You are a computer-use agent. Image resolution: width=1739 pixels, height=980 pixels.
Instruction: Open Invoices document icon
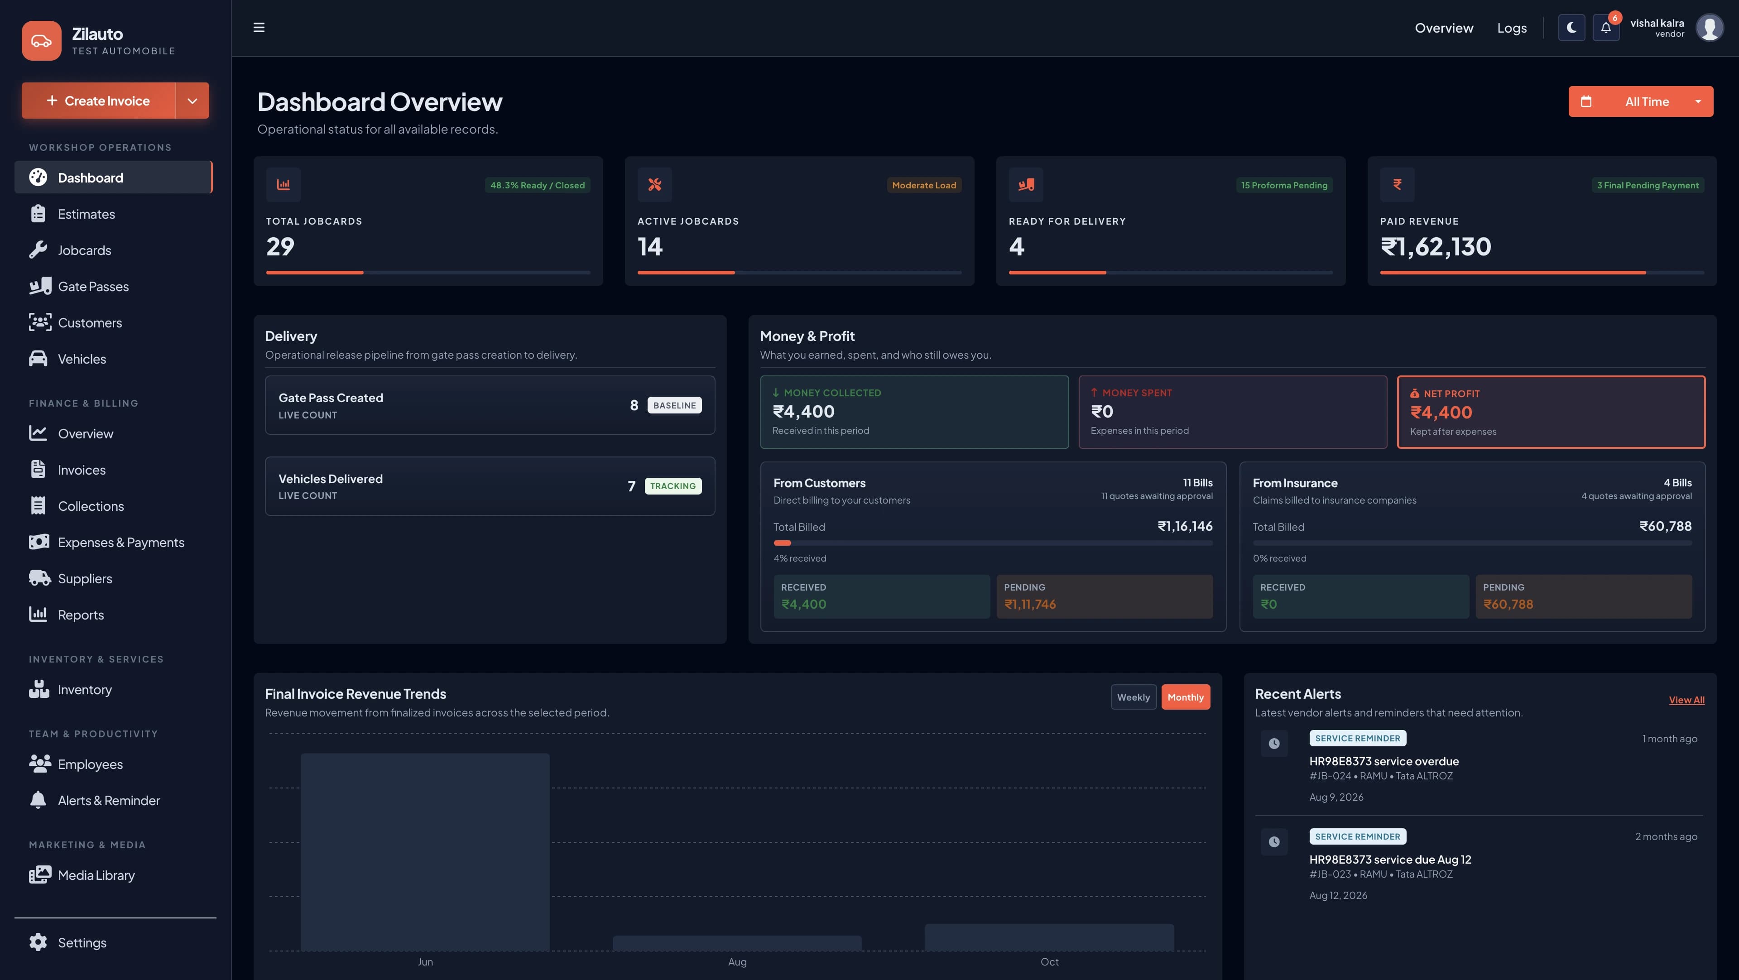(x=38, y=470)
